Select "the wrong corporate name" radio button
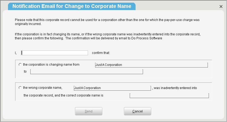 click(x=20, y=88)
